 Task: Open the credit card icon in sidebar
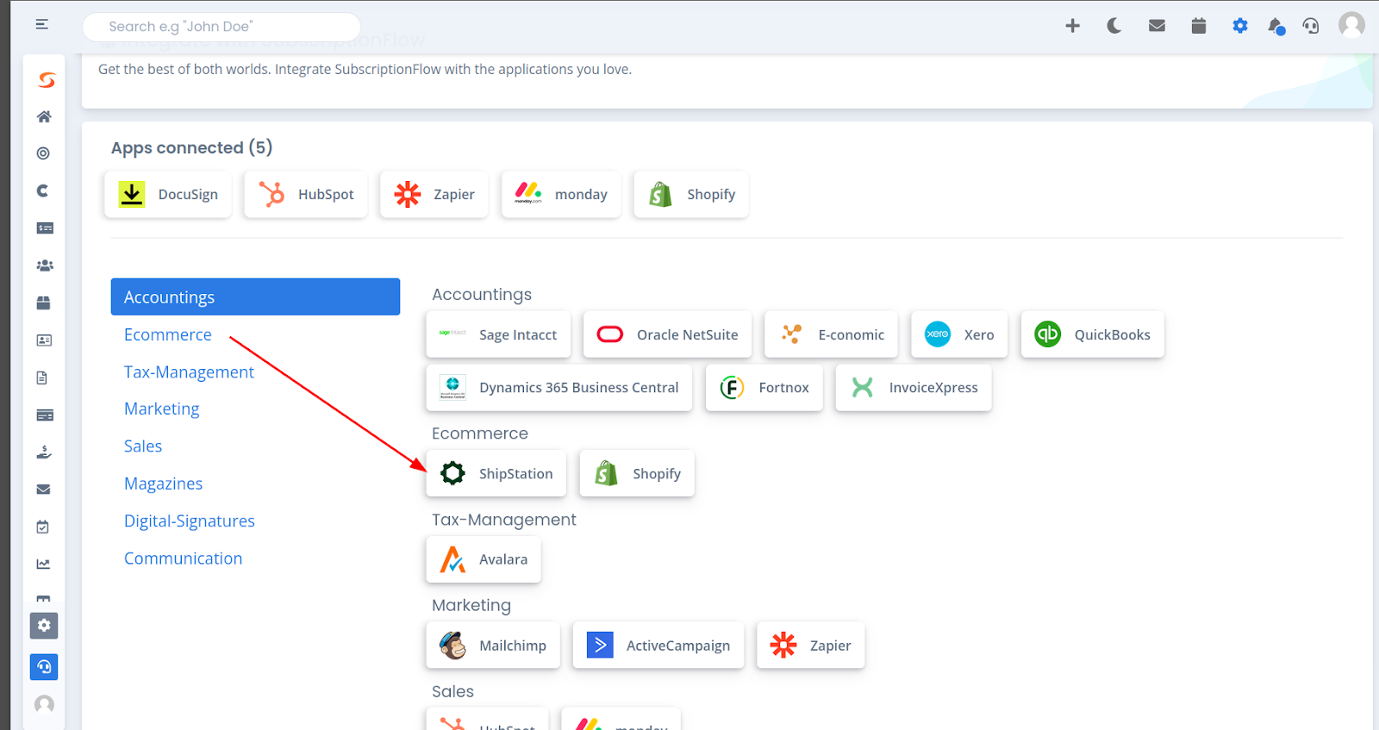point(45,415)
